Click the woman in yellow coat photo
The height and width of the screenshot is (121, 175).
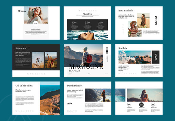pyautogui.click(x=51, y=60)
